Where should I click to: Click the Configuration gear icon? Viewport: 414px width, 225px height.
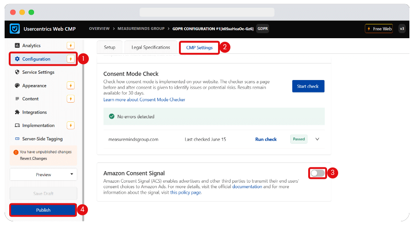tap(17, 59)
